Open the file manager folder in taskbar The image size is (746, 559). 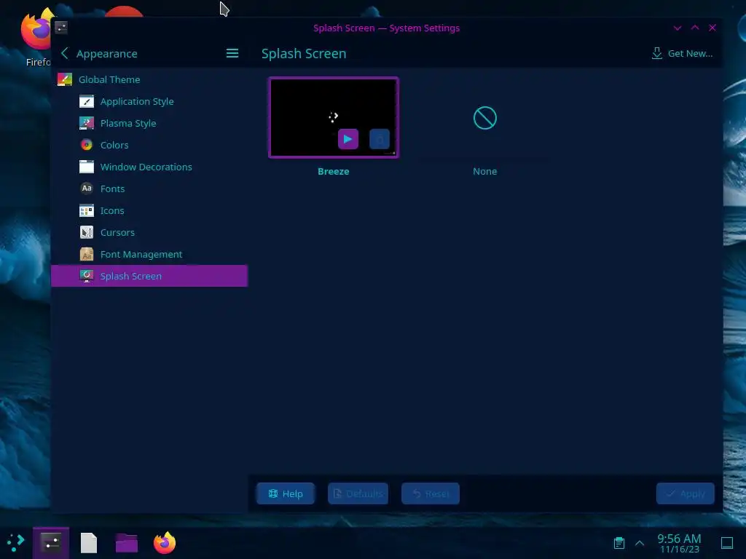click(x=127, y=543)
